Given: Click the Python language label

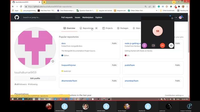Looking at the screenshot, I should coord(66,55).
